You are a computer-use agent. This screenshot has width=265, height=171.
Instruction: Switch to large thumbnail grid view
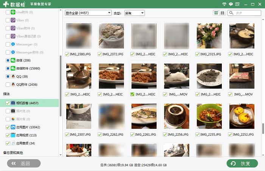[216, 13]
